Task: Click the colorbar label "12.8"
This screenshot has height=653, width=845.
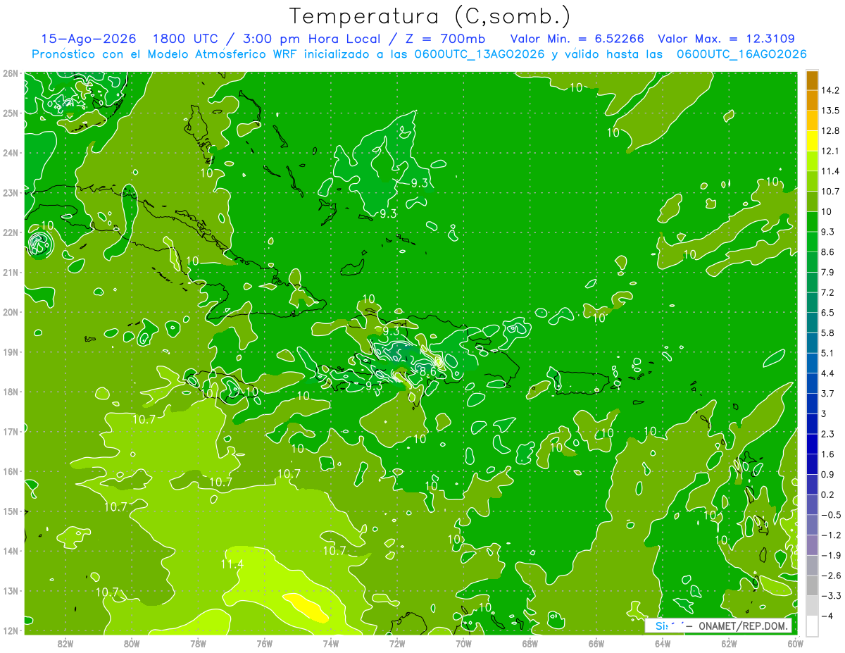Action: (830, 130)
